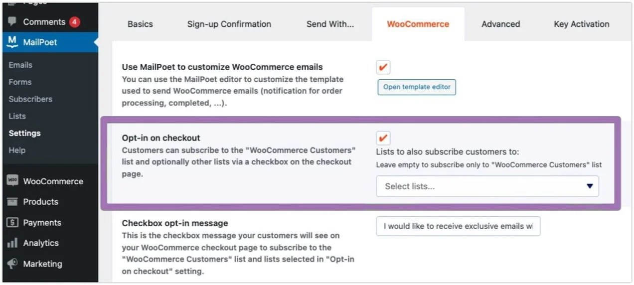Screen dimensions: 634x285
Task: Switch to the Basics tab
Action: (140, 24)
